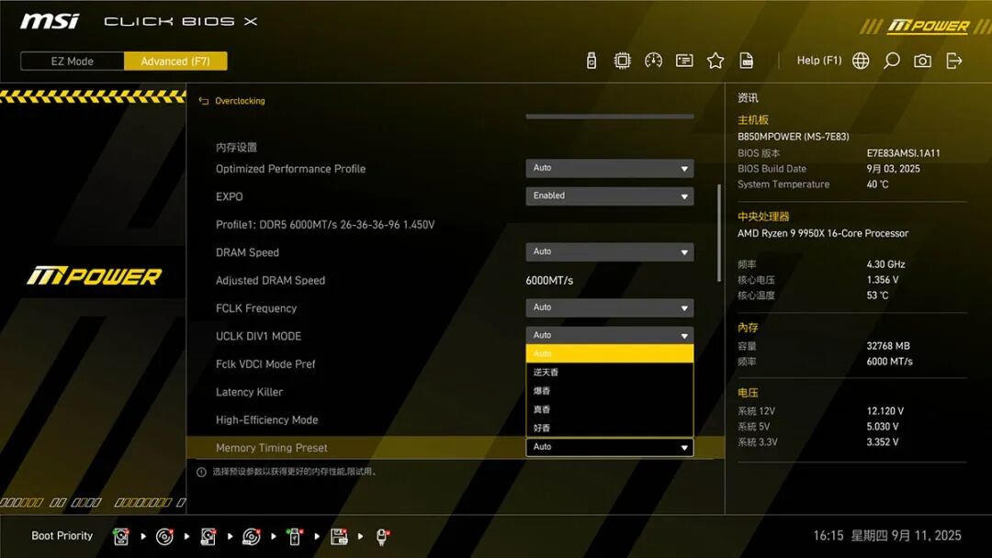Open the hardware monitor panel icon

(x=684, y=61)
